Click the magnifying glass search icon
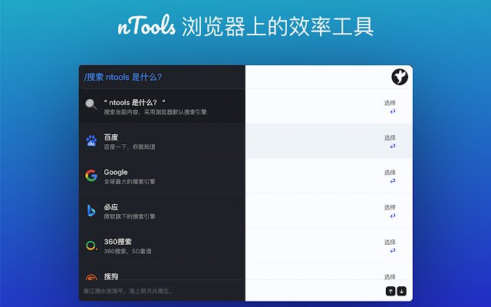 (91, 104)
